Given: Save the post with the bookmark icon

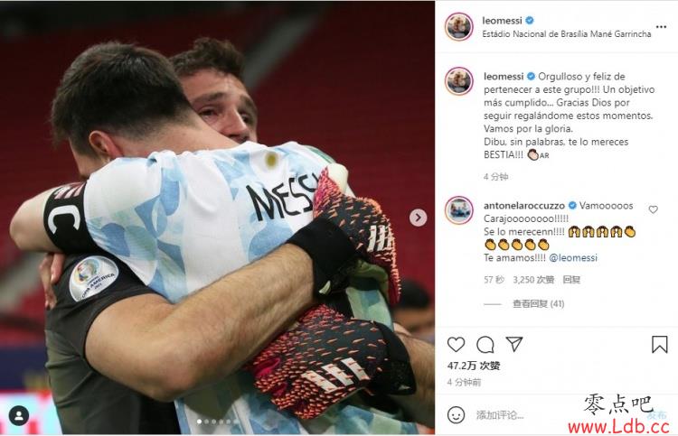Looking at the screenshot, I should [x=659, y=345].
